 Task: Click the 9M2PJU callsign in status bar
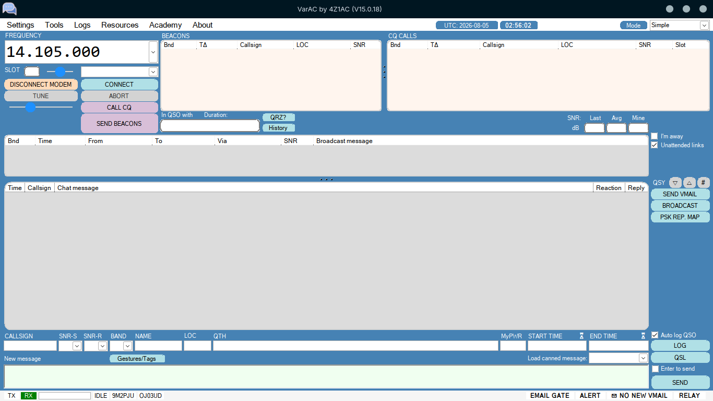(x=123, y=396)
